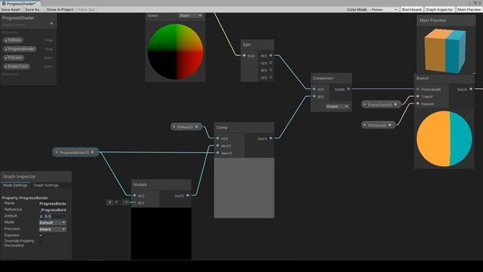Click the FillColor(4) property node output port

pos(390,125)
